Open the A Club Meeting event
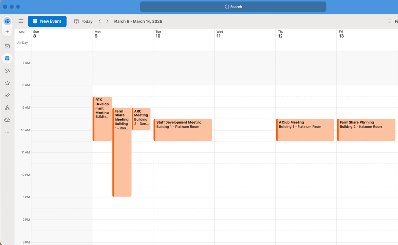The width and height of the screenshot is (398, 245). pyautogui.click(x=305, y=130)
